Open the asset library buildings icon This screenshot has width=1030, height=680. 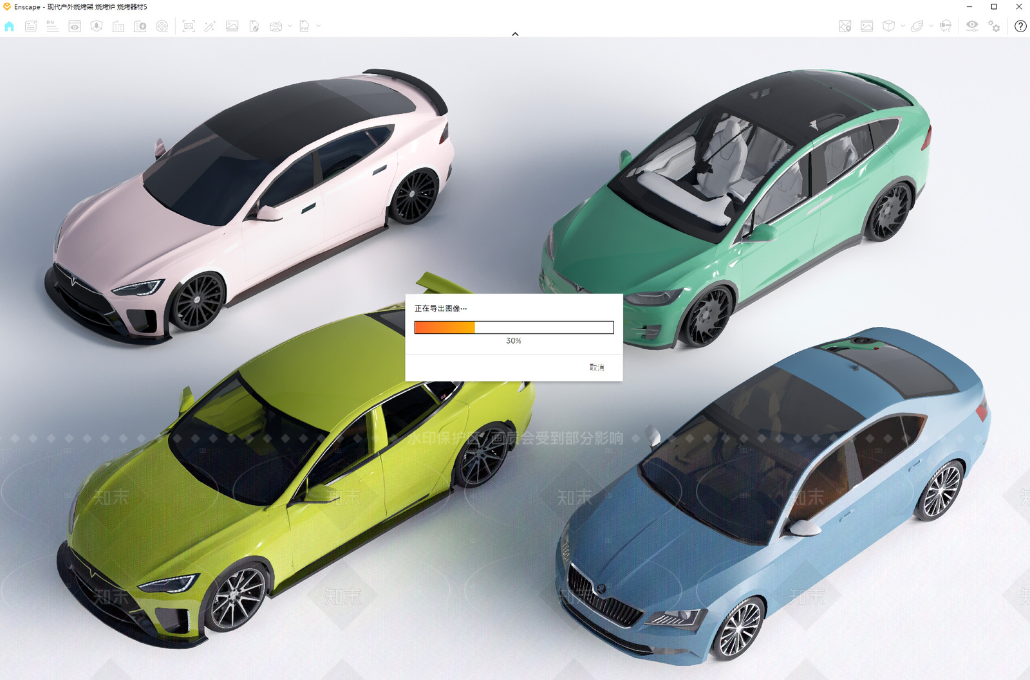[x=118, y=26]
